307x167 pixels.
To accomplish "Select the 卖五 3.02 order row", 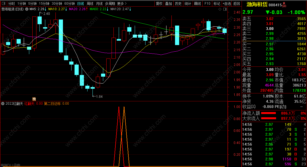I will 274,19.
